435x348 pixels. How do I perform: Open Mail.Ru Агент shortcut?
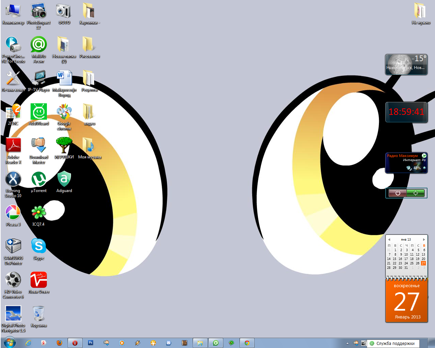(38, 50)
